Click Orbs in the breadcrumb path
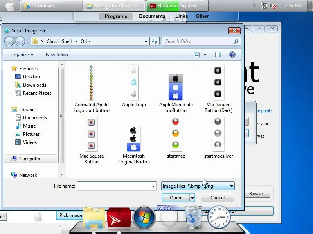Viewport: 313px width, 234px height. pyautogui.click(x=86, y=41)
